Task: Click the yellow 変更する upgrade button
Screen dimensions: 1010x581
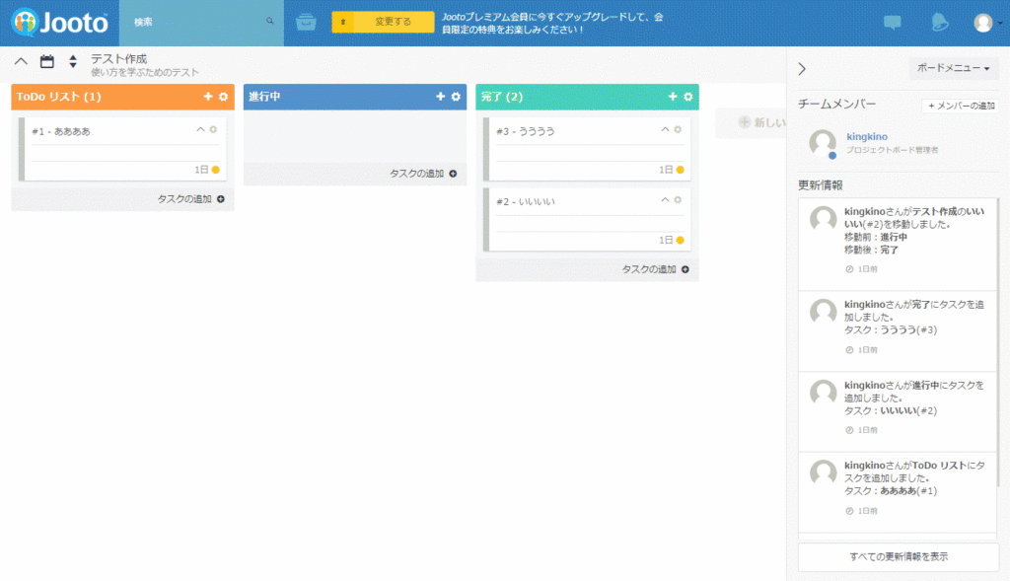Action: [383, 22]
